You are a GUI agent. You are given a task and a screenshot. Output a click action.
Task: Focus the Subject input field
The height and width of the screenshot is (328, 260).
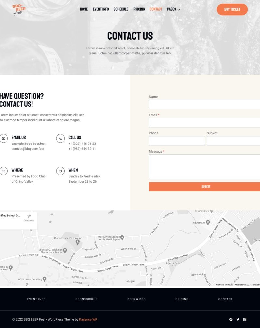[x=233, y=141]
